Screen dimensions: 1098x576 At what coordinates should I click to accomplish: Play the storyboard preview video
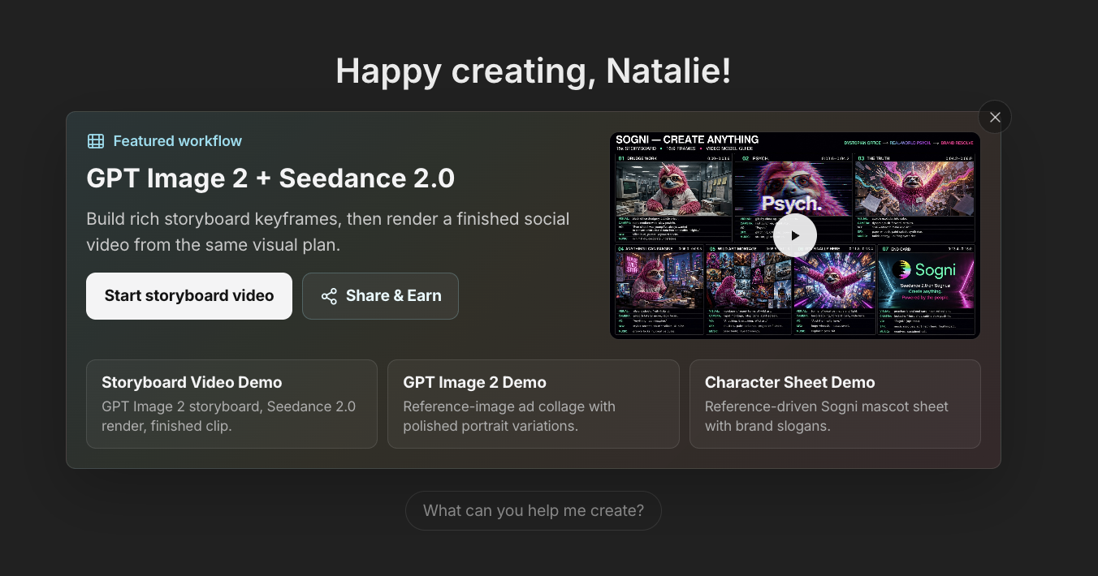pos(794,235)
